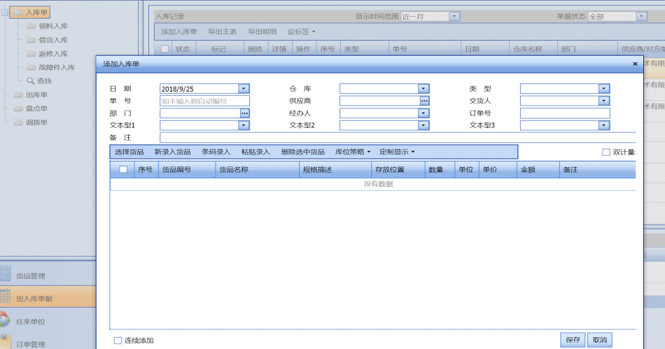Click the 保存 button
Viewport: 665px width, 349px height.
coord(573,340)
